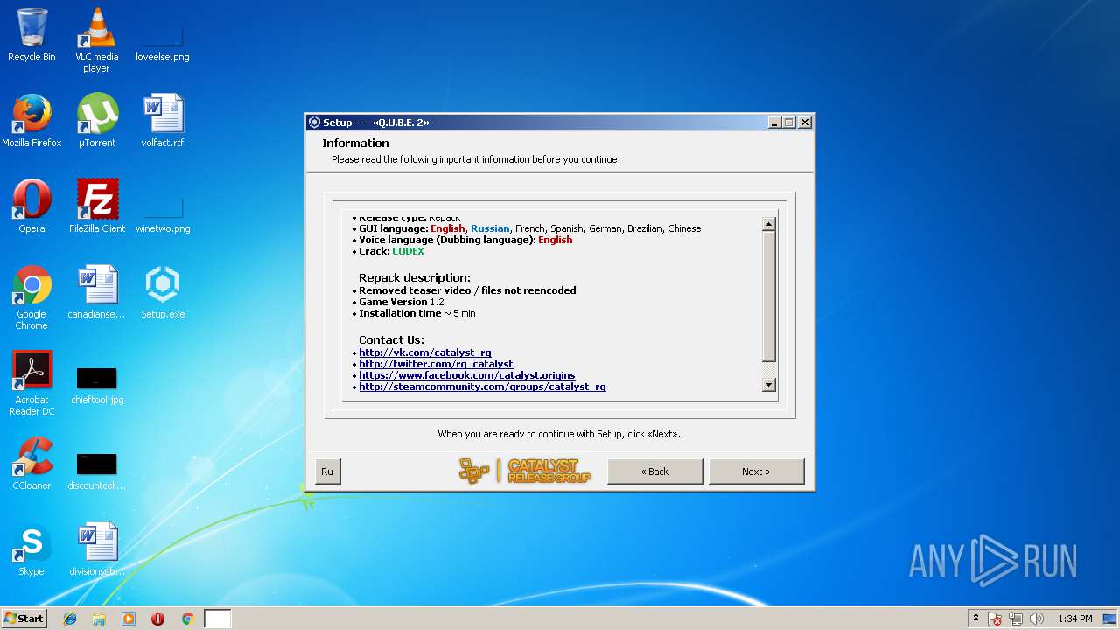
Task: Click the active Setup window taskbar button
Action: pyautogui.click(x=218, y=619)
